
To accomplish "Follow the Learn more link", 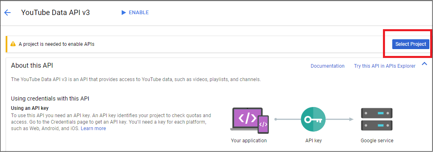I will [93, 128].
